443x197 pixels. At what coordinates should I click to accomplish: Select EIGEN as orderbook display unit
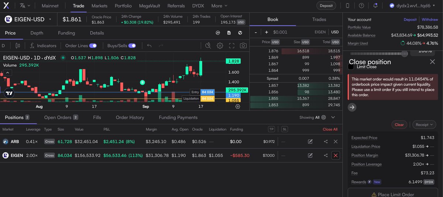[320, 32]
